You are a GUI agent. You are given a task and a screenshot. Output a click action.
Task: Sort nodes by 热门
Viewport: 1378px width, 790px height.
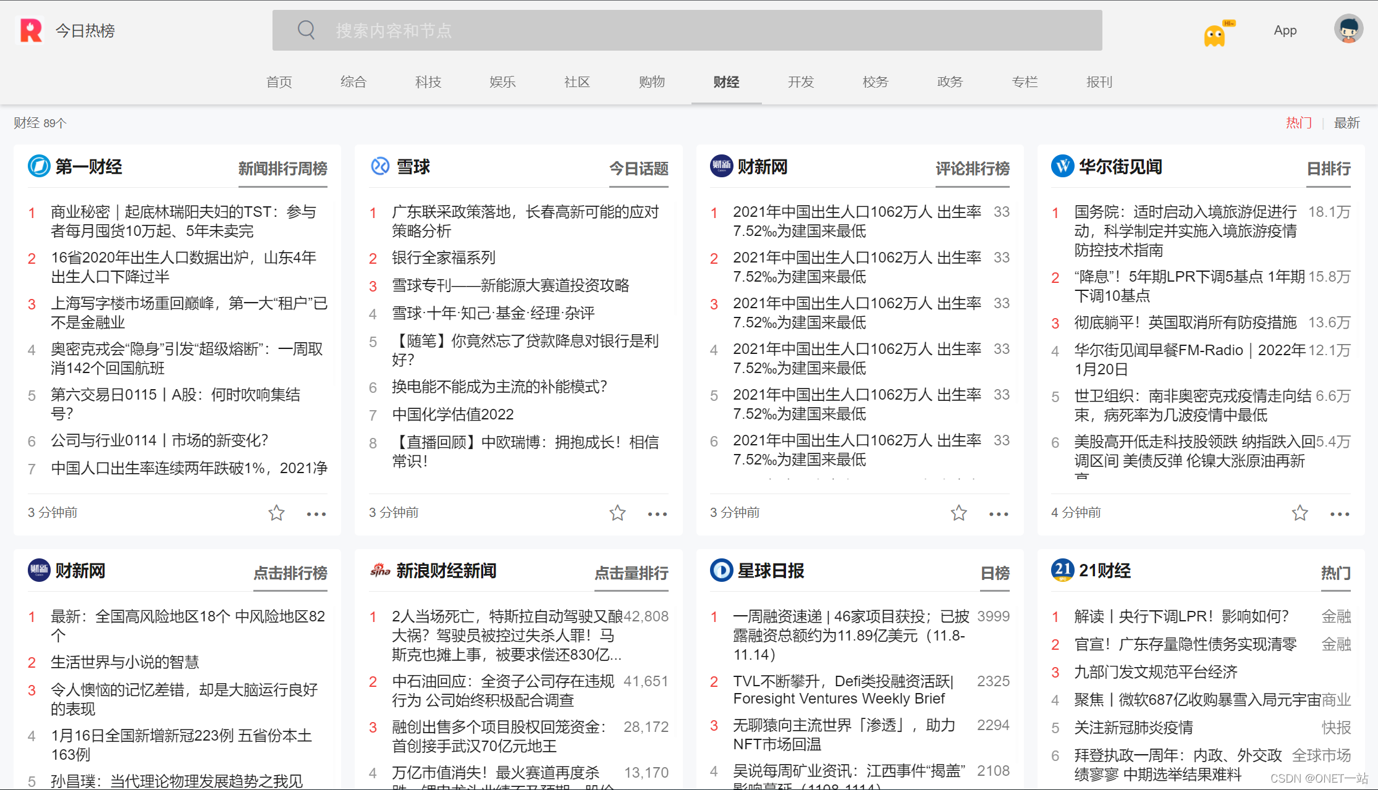pyautogui.click(x=1298, y=122)
